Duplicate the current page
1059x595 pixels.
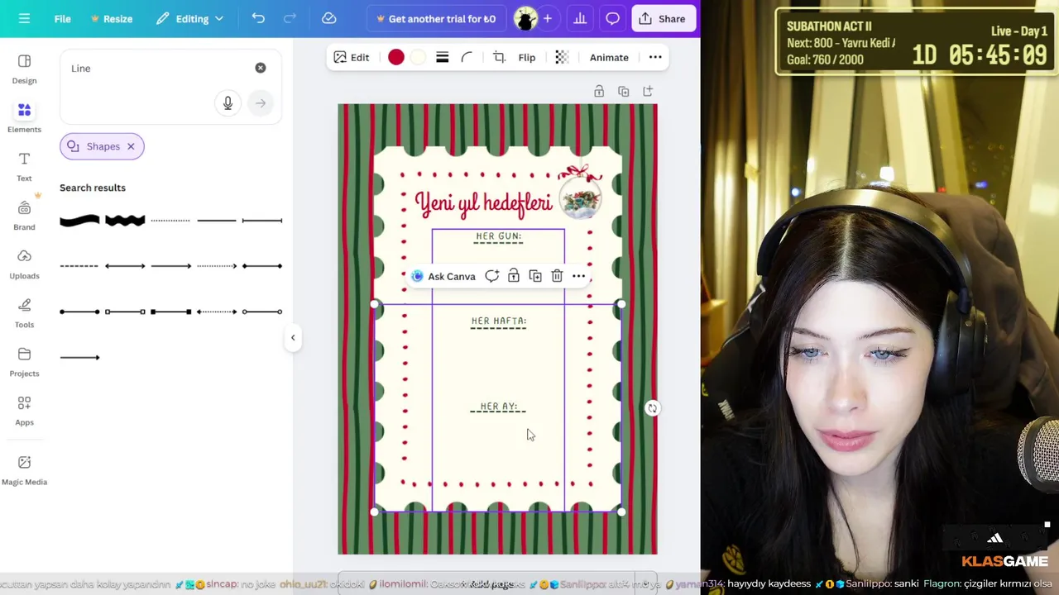(x=624, y=92)
